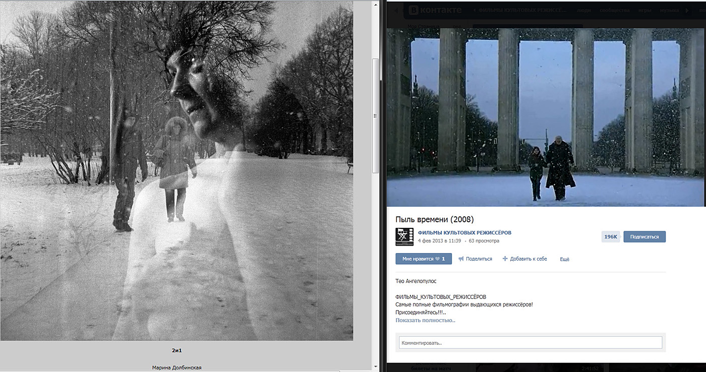
Task: Open author Марина Долбинская link
Action: point(177,367)
